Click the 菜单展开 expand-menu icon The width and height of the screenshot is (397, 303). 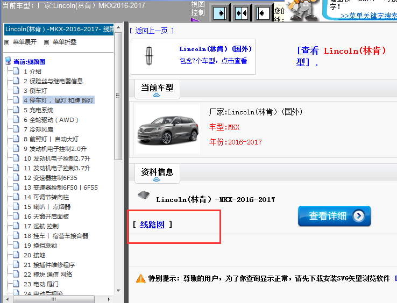coord(7,42)
